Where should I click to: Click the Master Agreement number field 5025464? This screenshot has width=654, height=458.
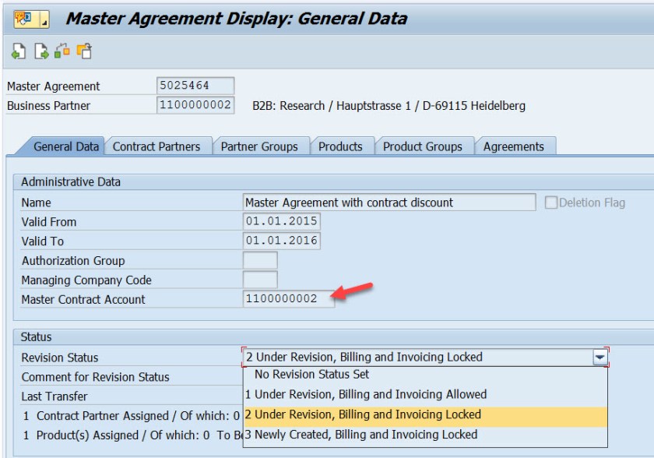[x=195, y=86]
